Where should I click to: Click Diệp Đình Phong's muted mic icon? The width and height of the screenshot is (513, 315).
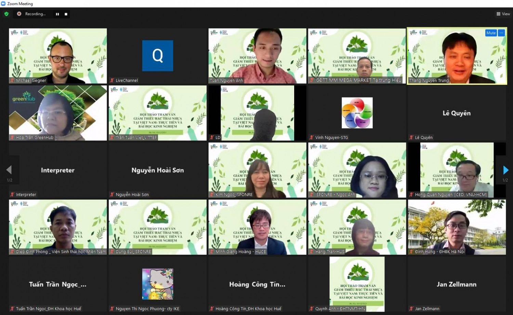[x=13, y=252]
